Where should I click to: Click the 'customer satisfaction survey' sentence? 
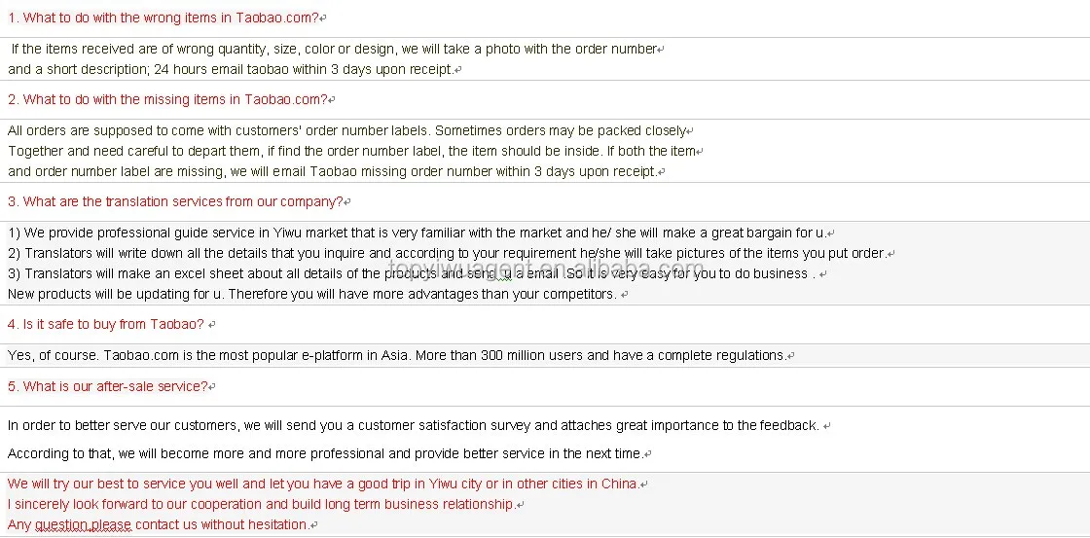click(414, 425)
